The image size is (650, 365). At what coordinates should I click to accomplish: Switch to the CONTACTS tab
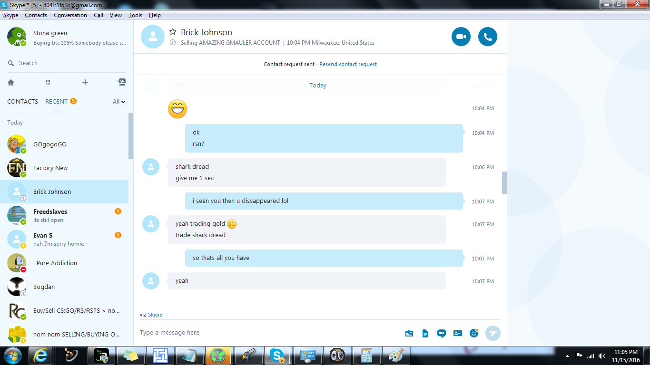[22, 101]
